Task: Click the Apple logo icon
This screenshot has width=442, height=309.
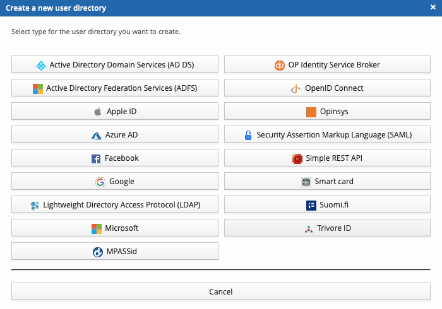Action: point(98,112)
